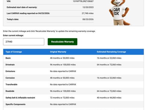Click the 'Estimated start date of warranty:' label
147x110 pixels.
pyautogui.click(x=22, y=7)
